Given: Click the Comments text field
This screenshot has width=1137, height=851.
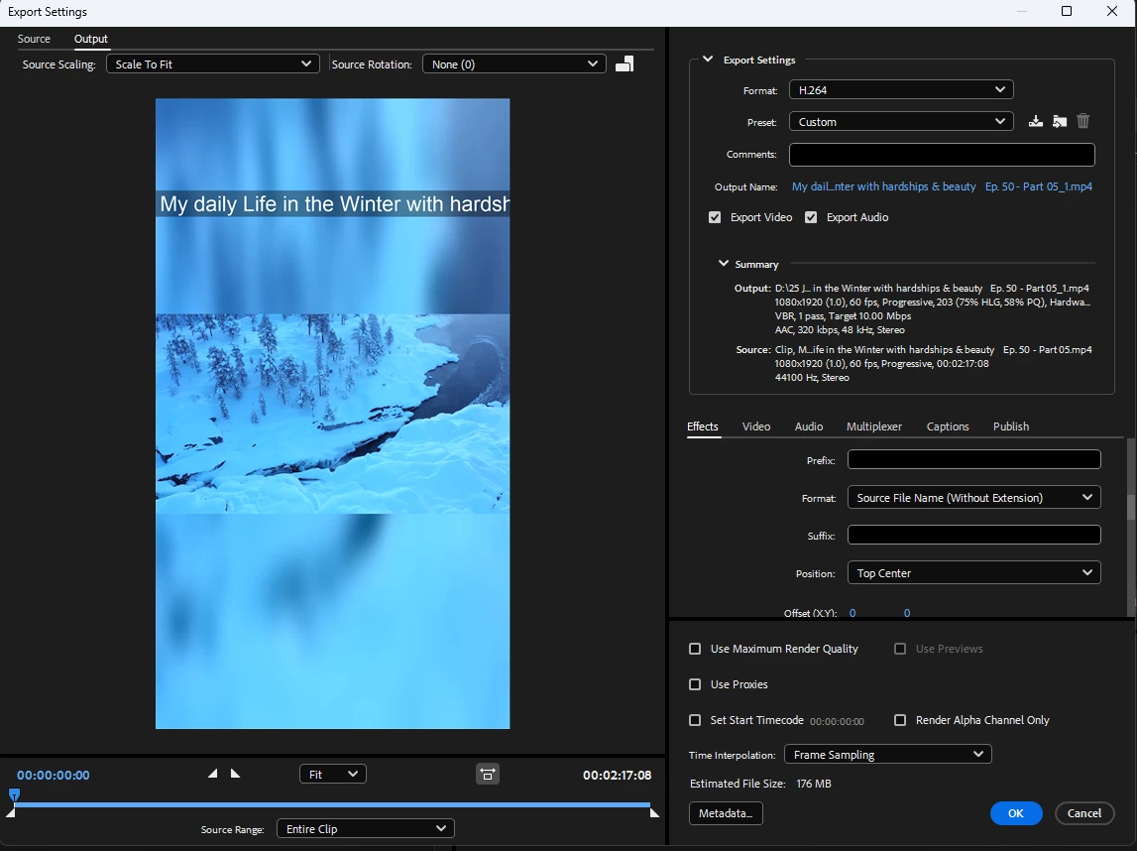Looking at the screenshot, I should (941, 155).
